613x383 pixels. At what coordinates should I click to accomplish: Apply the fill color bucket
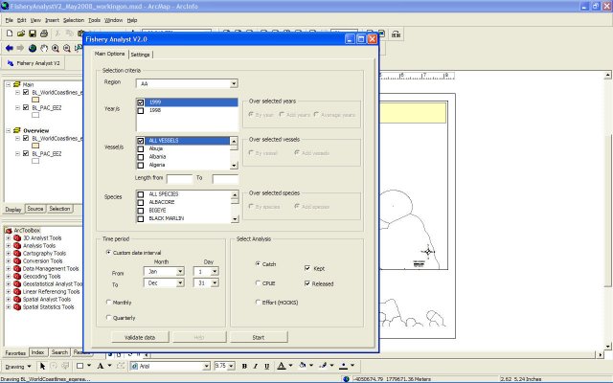[303, 366]
